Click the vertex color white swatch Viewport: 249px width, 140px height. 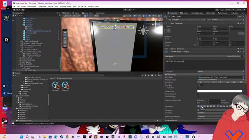219,91
